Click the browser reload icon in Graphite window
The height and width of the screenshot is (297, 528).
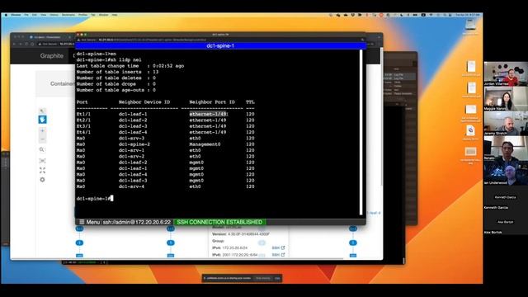[x=26, y=44]
